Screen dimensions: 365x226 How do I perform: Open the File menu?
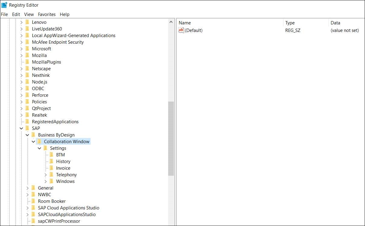pos(4,14)
